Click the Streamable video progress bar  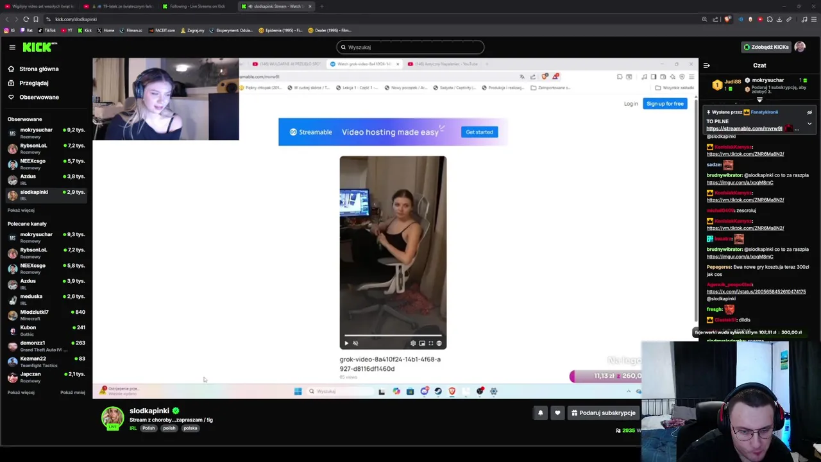point(393,336)
